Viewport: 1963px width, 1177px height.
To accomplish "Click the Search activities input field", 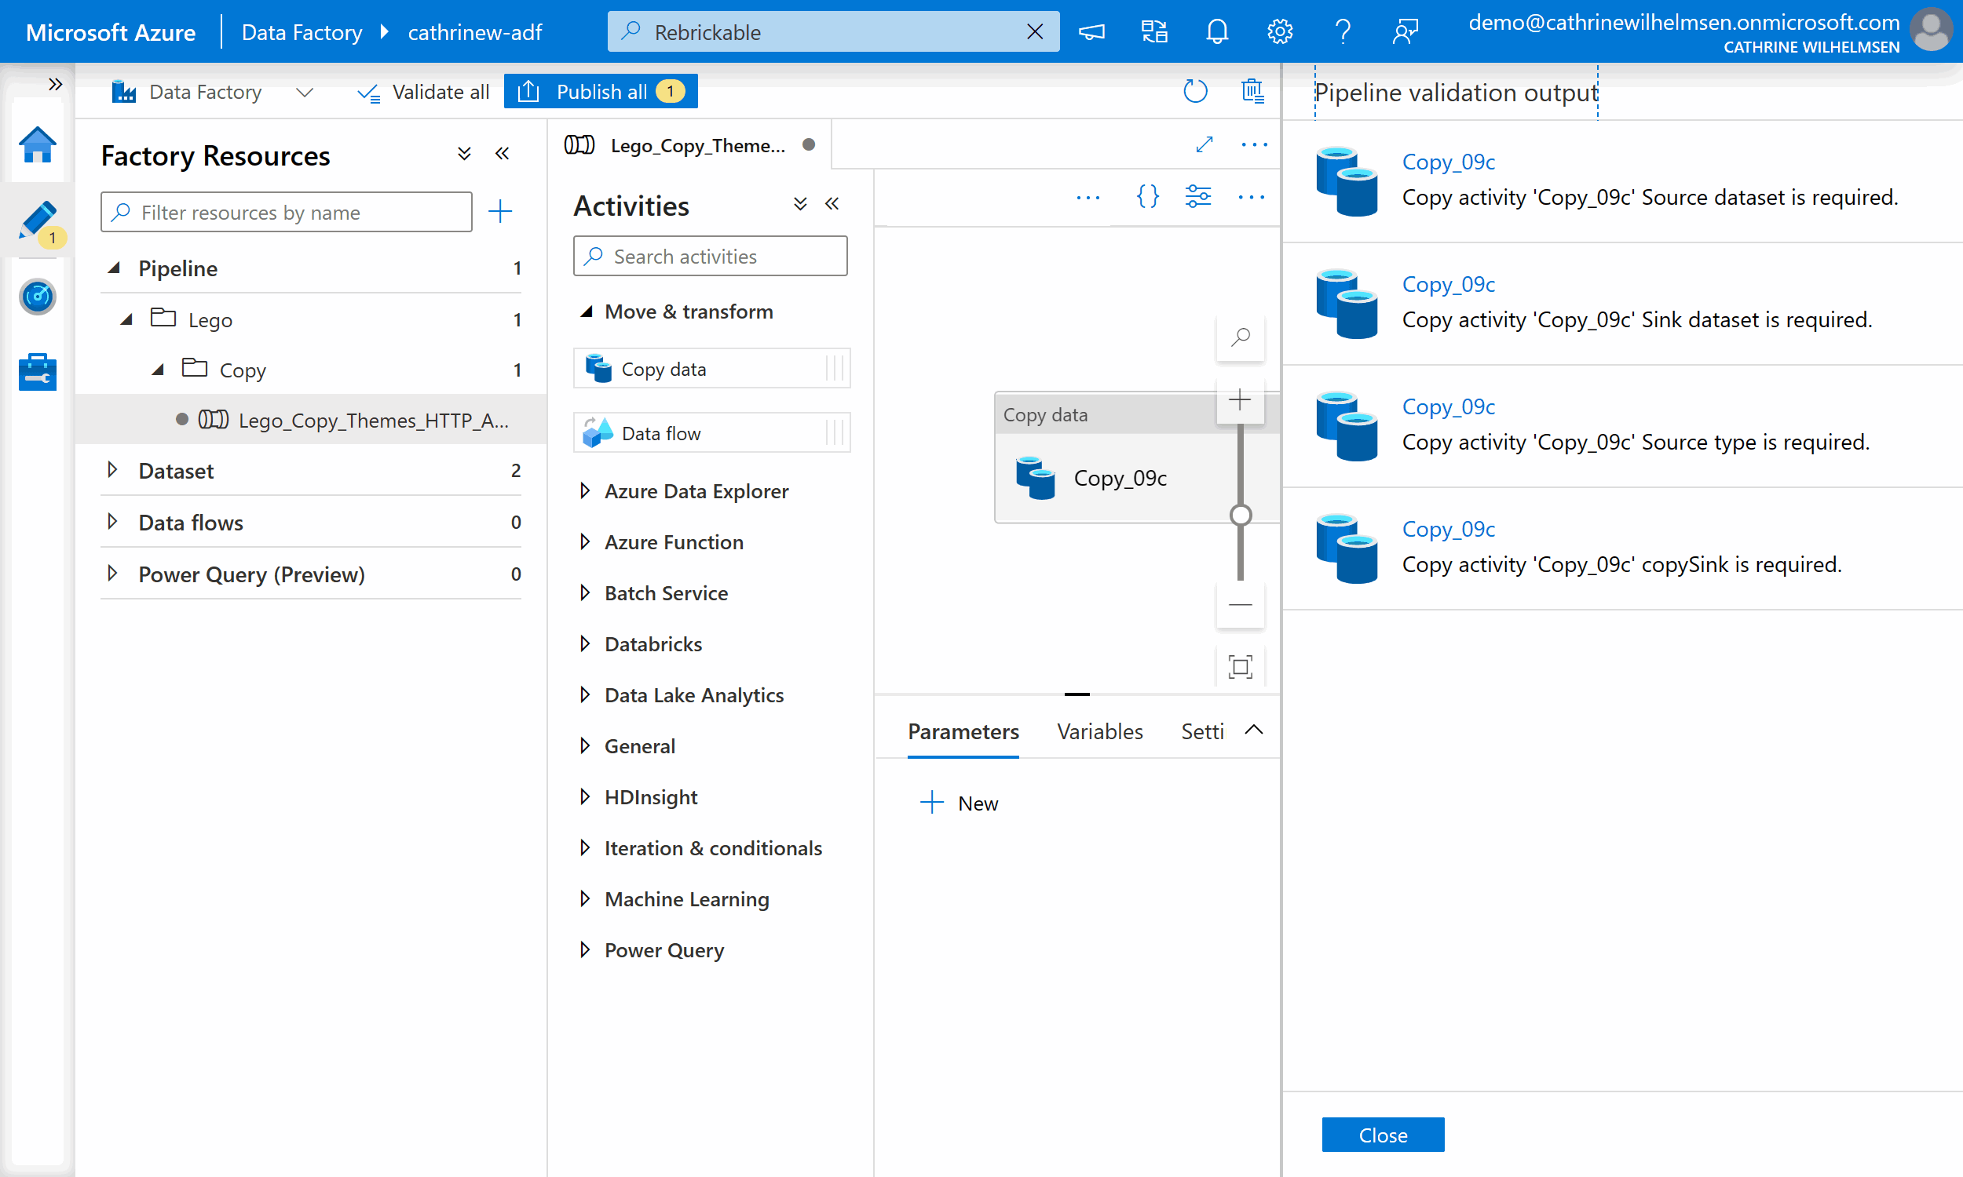I will pos(710,256).
